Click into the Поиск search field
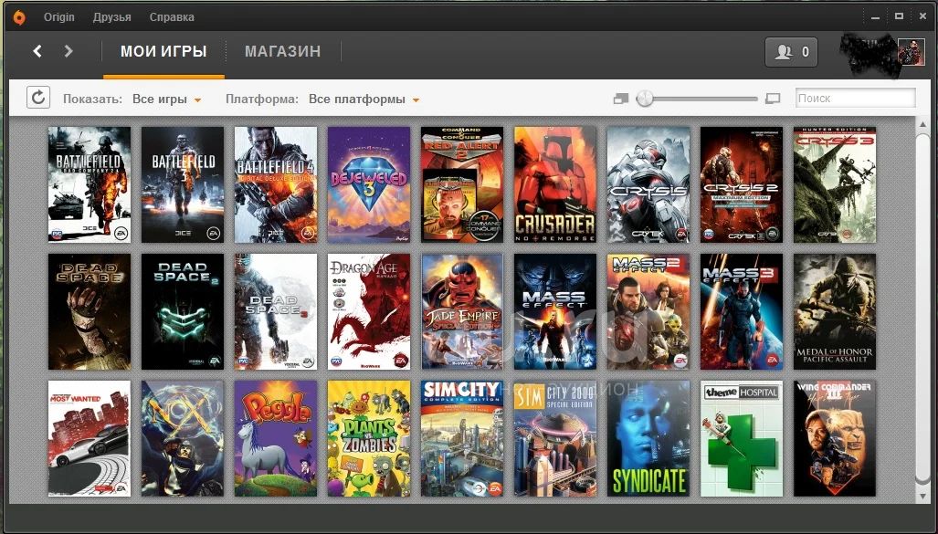The height and width of the screenshot is (534, 938). point(856,98)
